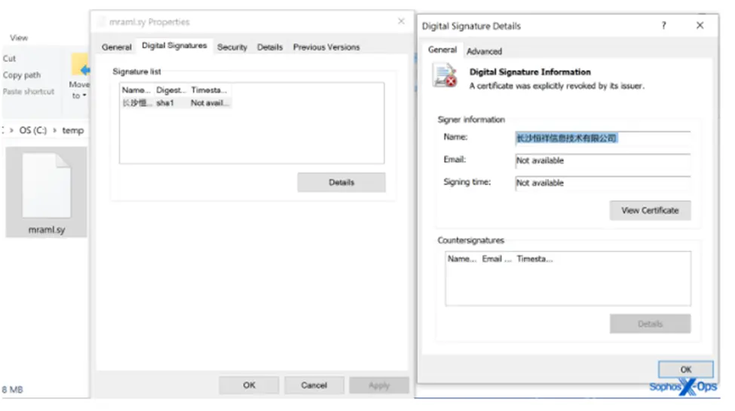Open the Details properties tab
This screenshot has height=411, width=735.
tap(270, 47)
